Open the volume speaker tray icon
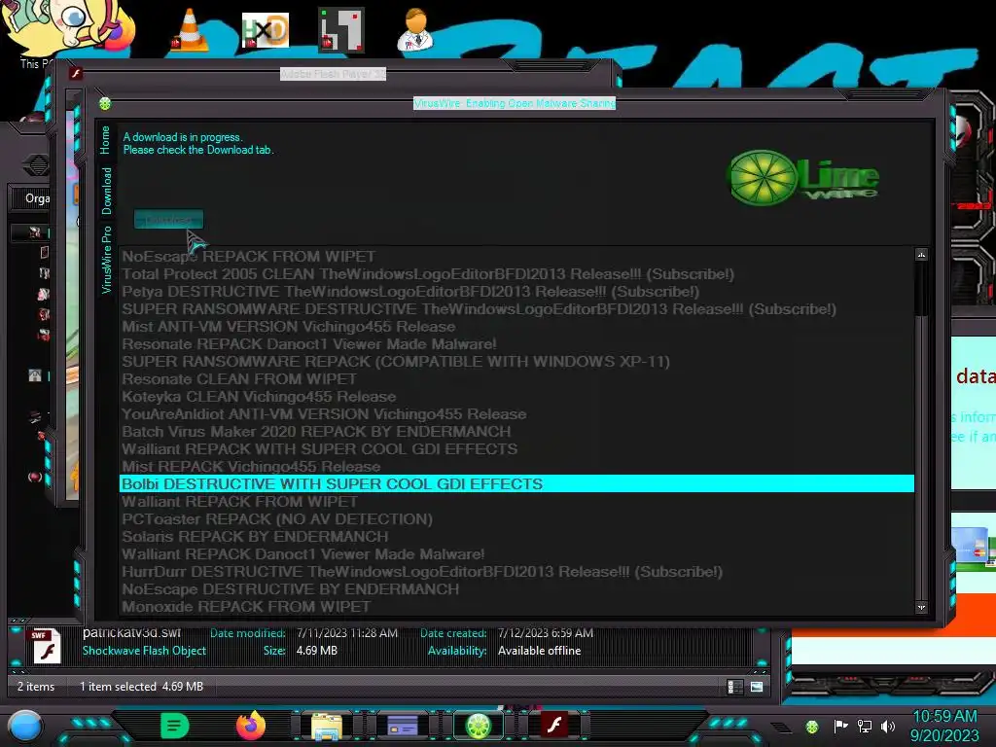 click(x=888, y=726)
